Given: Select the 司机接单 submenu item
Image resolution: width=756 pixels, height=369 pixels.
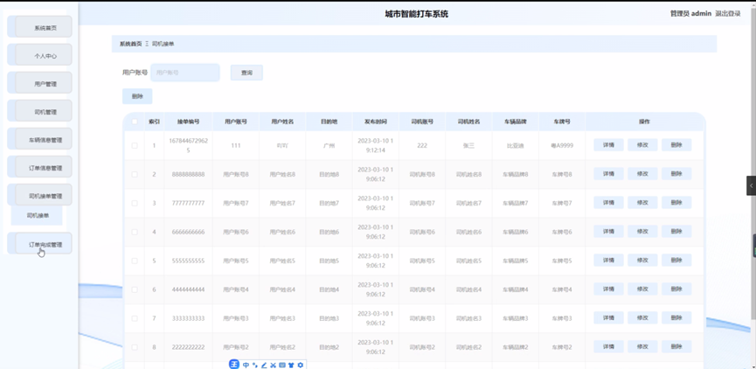Looking at the screenshot, I should coord(37,215).
